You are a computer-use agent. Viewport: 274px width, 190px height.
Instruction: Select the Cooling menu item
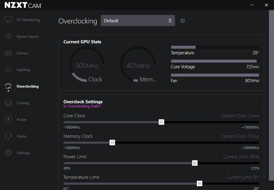click(x=23, y=103)
